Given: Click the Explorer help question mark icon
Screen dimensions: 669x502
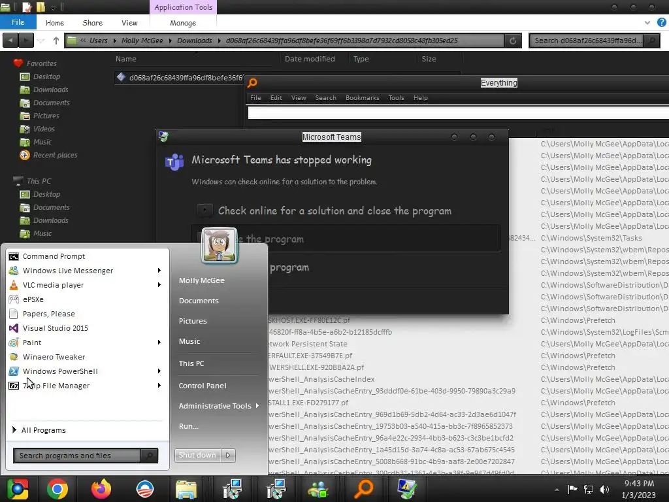Looking at the screenshot, I should [662, 23].
